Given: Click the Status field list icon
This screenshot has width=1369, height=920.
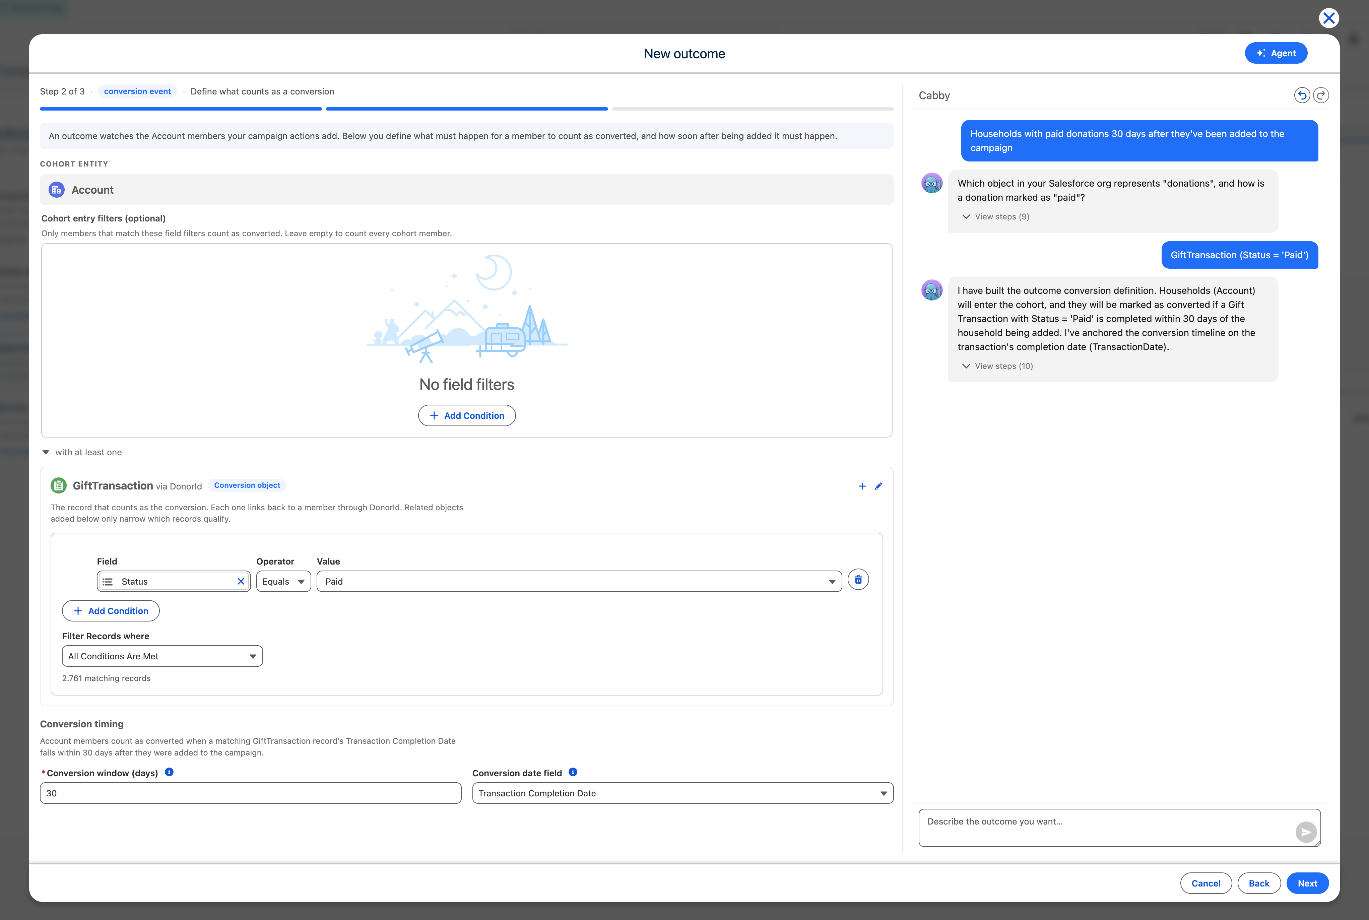Looking at the screenshot, I should [108, 582].
